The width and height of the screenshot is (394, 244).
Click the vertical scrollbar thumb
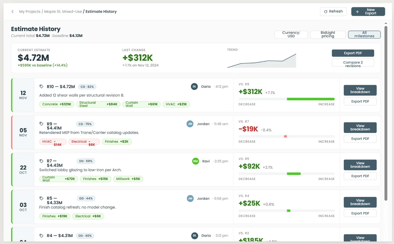tap(386, 113)
